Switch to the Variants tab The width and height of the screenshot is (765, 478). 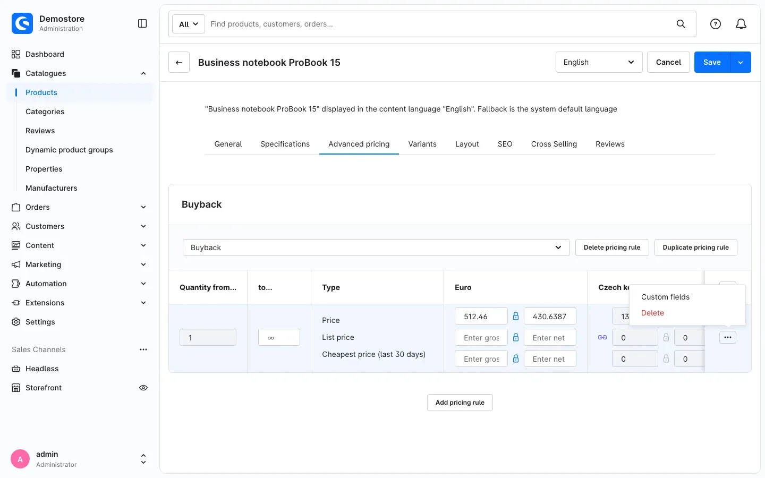422,144
